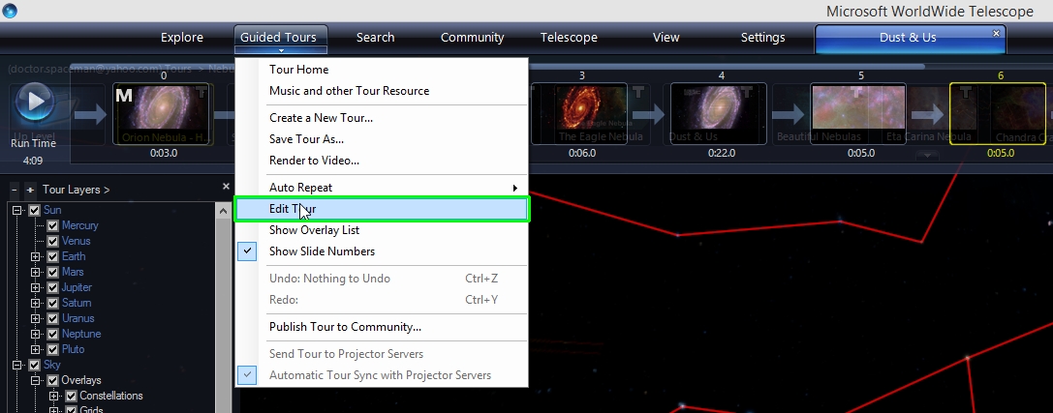Close the Tour Layers panel
1053x413 pixels.
point(226,187)
